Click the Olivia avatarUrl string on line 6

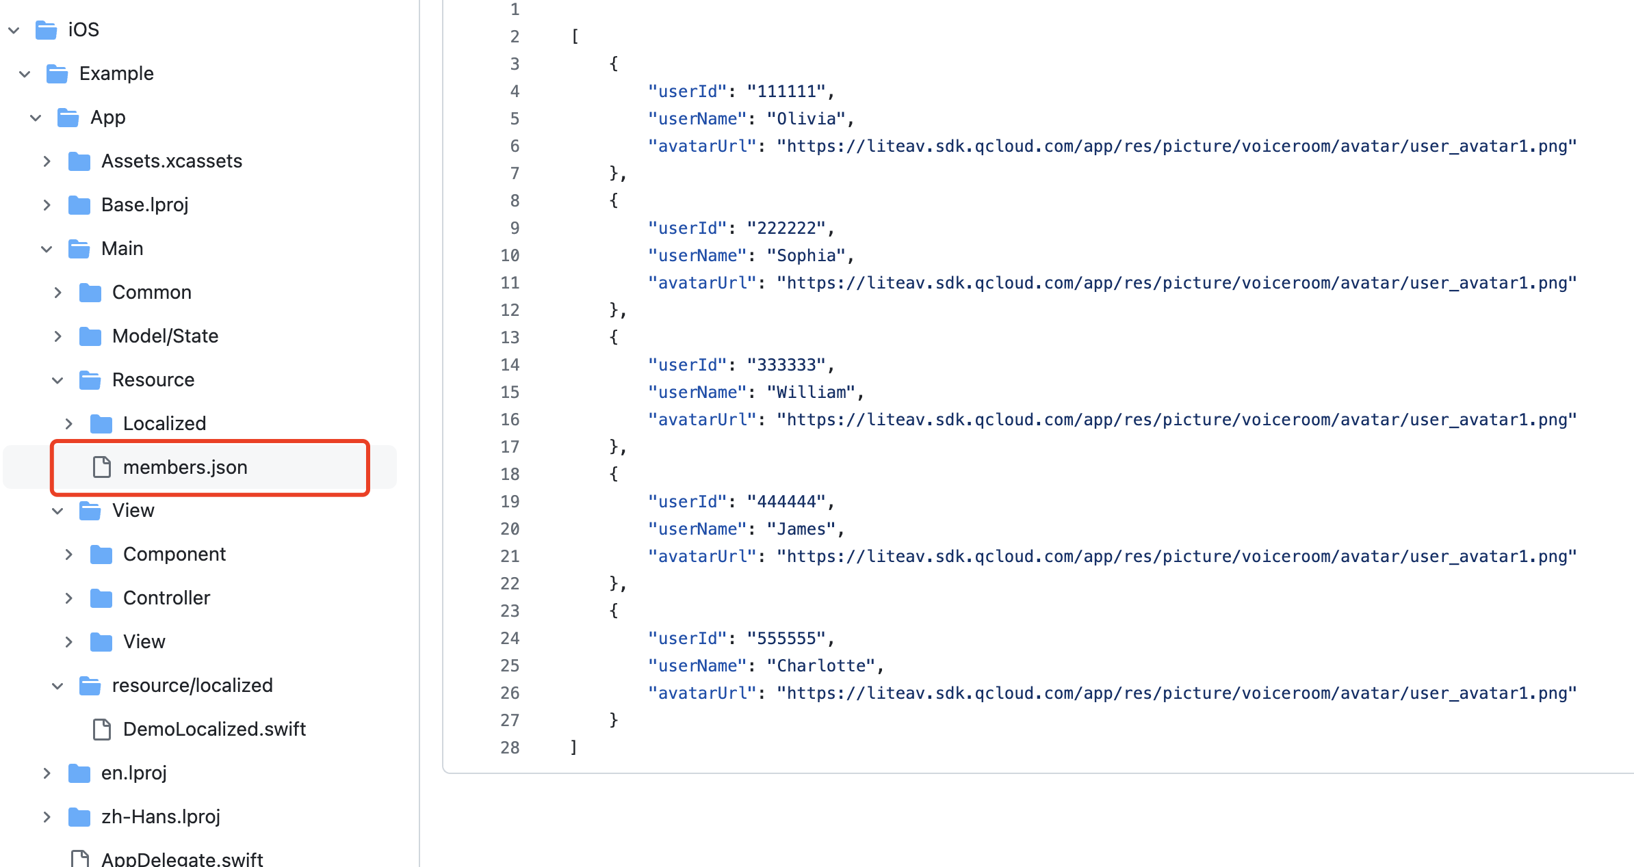click(x=1176, y=146)
